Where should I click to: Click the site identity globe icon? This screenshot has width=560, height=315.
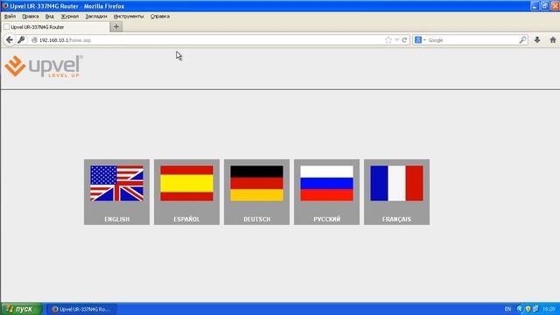[34, 40]
